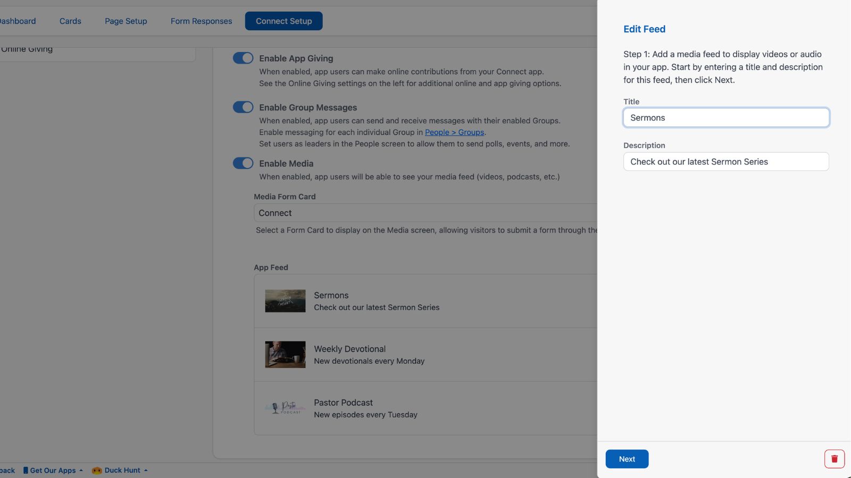851x478 pixels.
Task: Expand the Get Our Apps menu
Action: [53, 470]
